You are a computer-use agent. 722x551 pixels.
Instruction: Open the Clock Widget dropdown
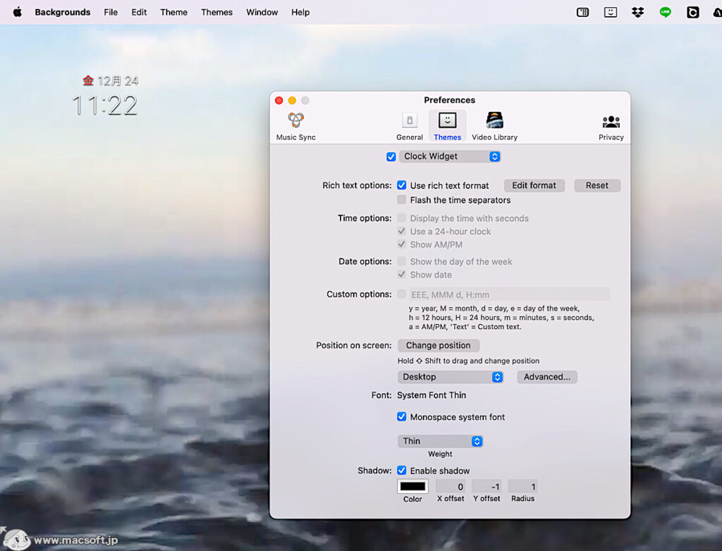[x=449, y=156]
